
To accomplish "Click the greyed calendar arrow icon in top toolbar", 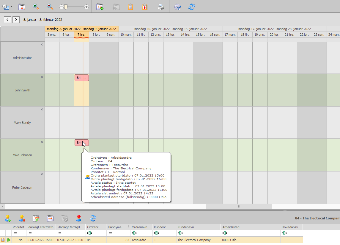I will coord(116,7).
